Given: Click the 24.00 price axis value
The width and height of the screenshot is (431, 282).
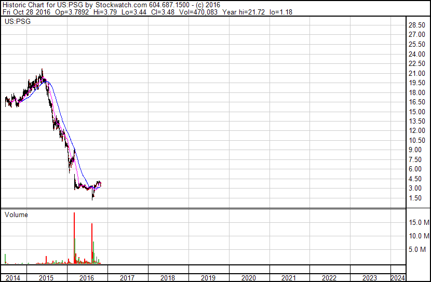Looking at the screenshot, I should point(417,54).
